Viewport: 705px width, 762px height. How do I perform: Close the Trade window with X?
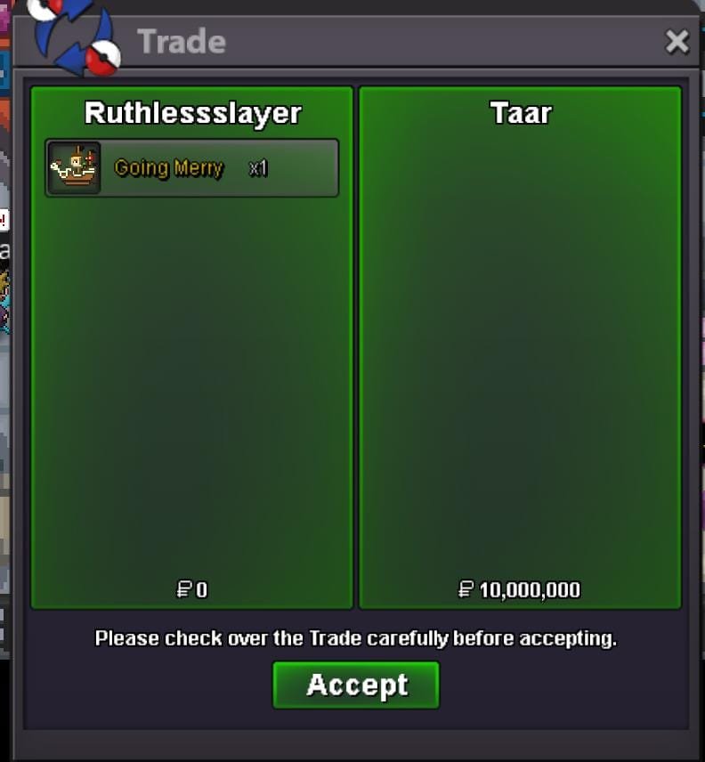click(677, 41)
